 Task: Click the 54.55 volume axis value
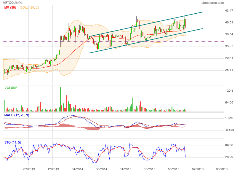click(229, 103)
